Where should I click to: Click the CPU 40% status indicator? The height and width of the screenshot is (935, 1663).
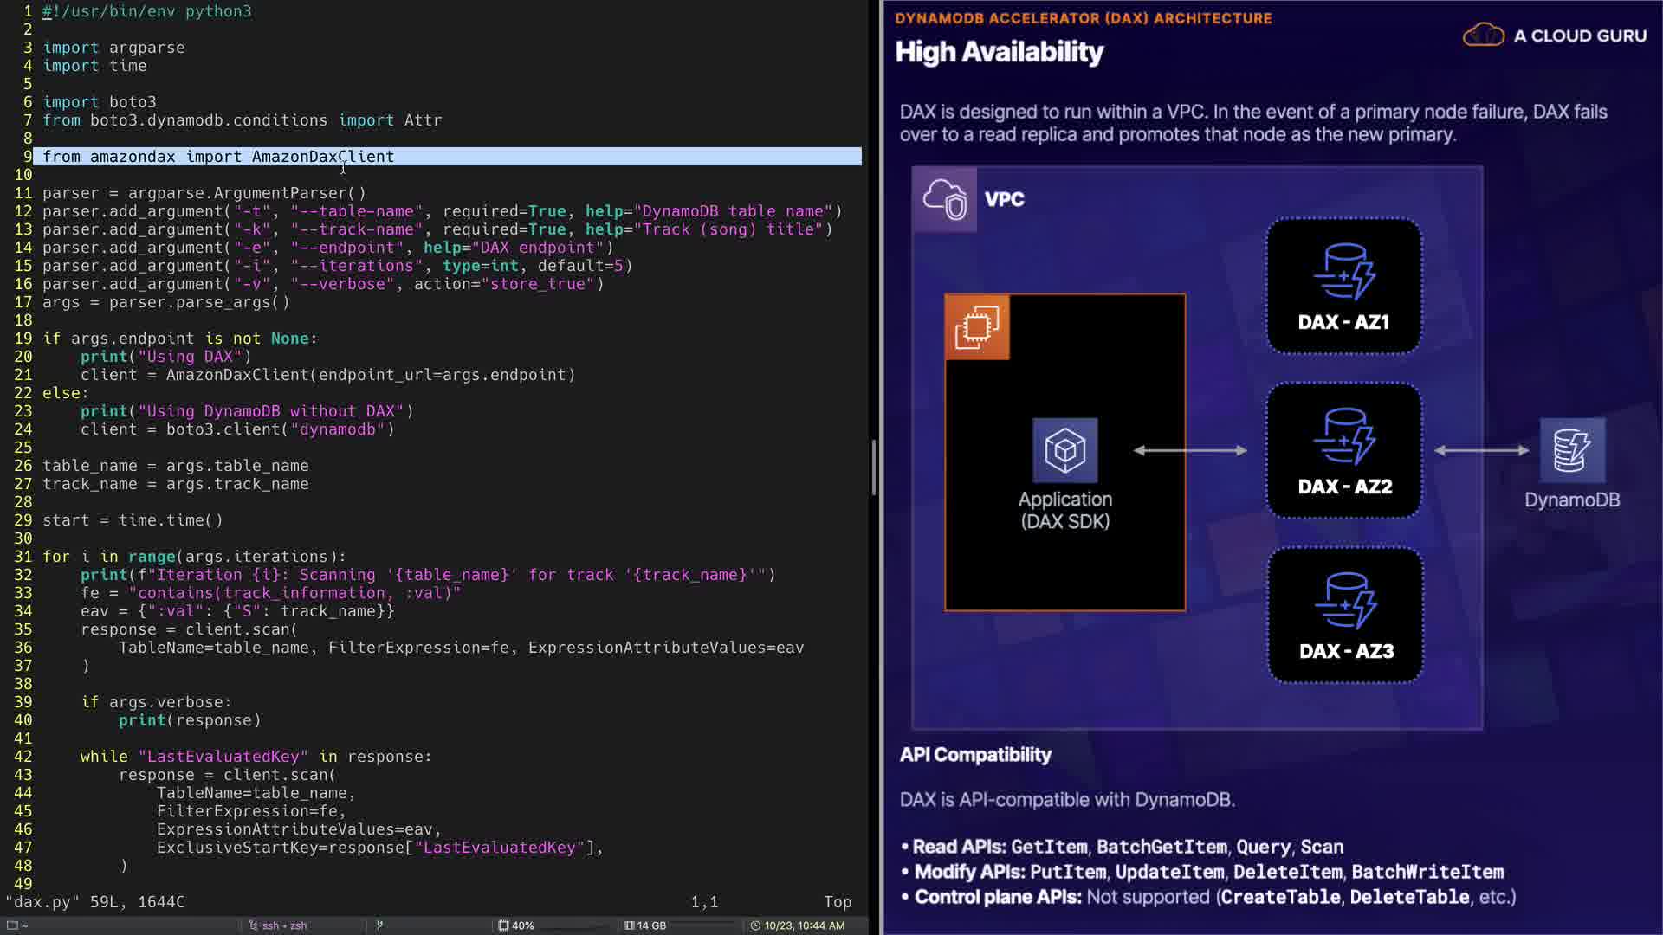click(x=516, y=925)
